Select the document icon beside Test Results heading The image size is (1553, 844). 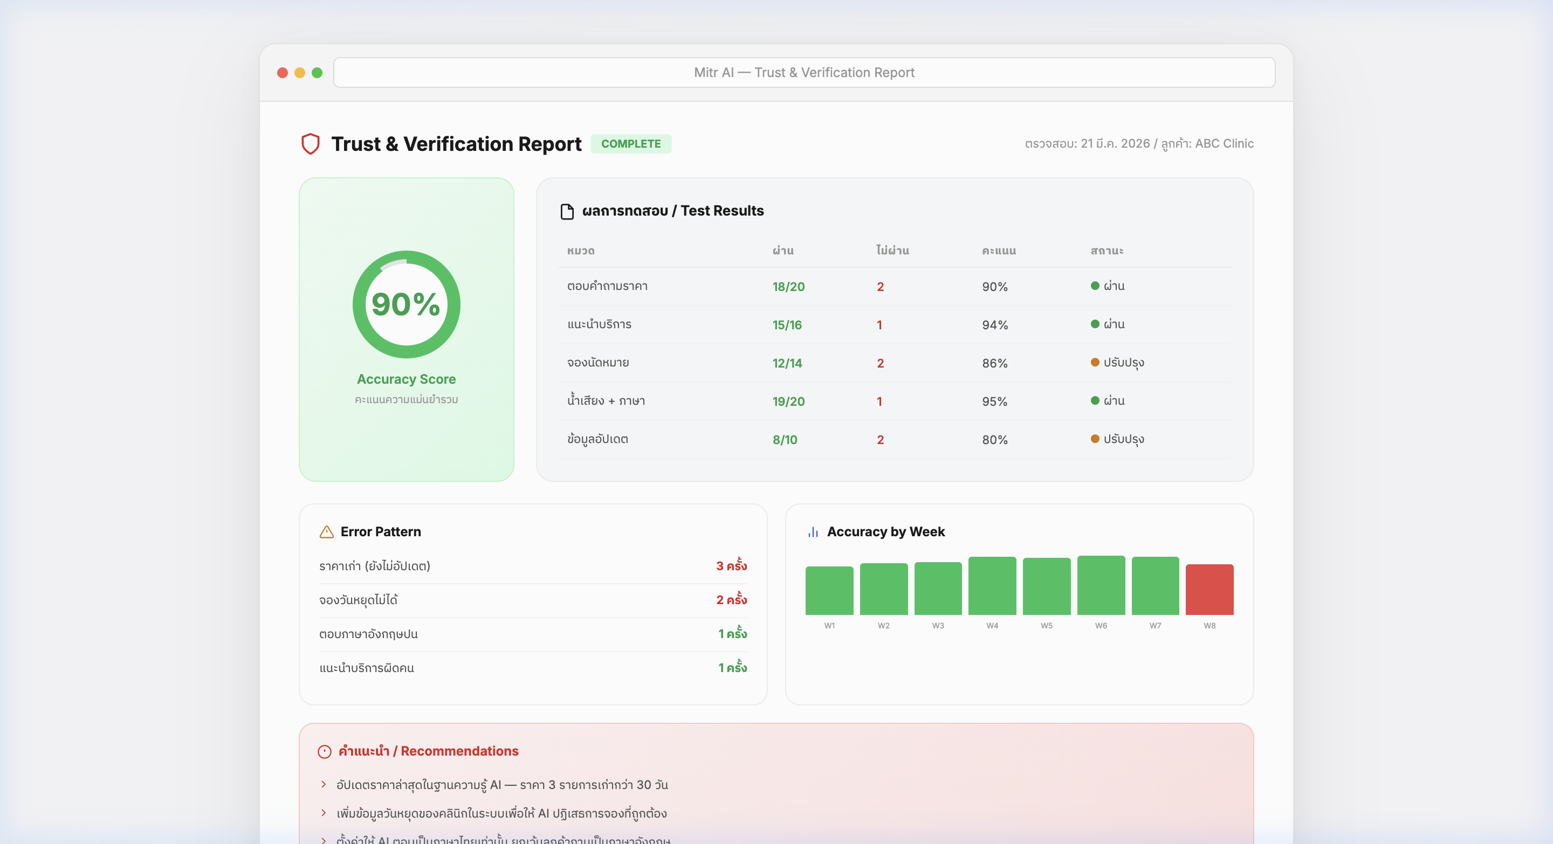click(x=567, y=211)
